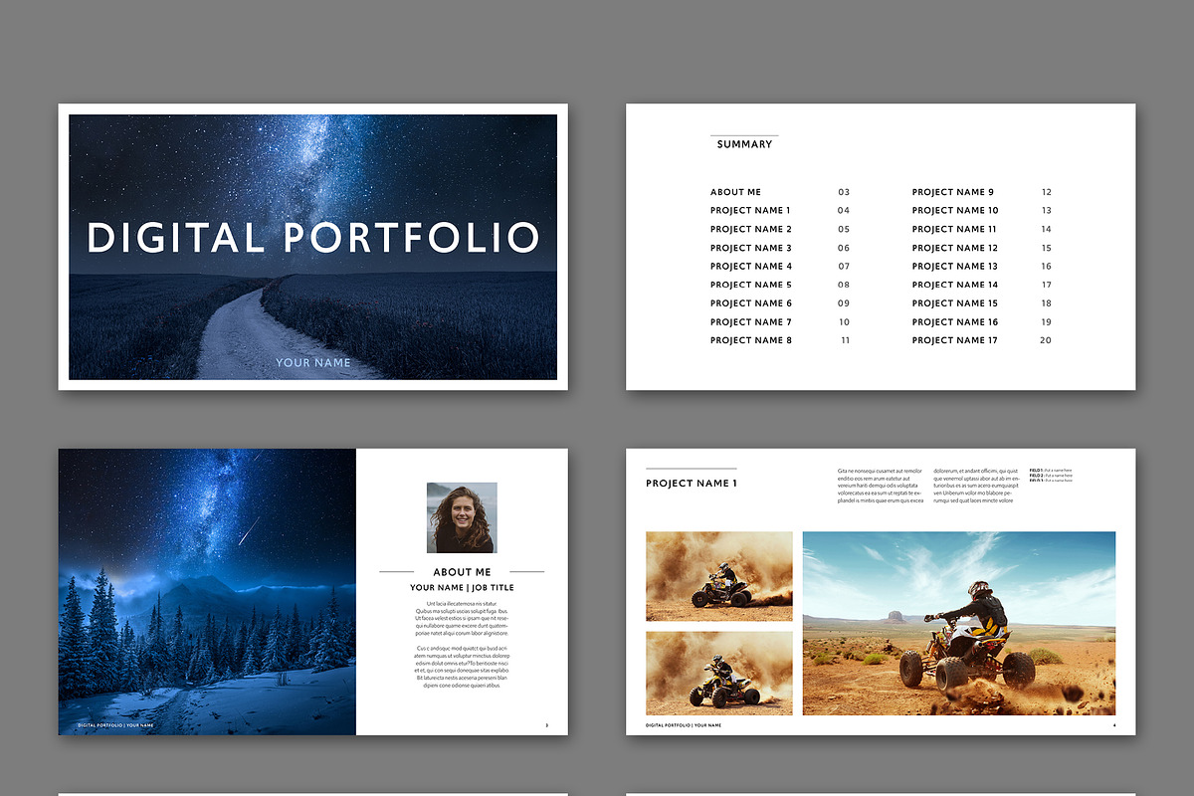Image resolution: width=1194 pixels, height=796 pixels.
Task: Click PROJECT NAME 9 in the right column
Action: pos(954,192)
